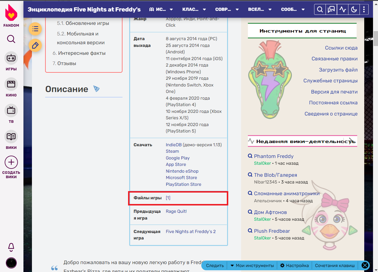Open recent activity page Phantom Freddy
378x272 pixels.
tap(274, 156)
